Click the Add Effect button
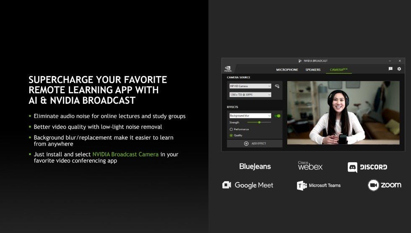 255,143
